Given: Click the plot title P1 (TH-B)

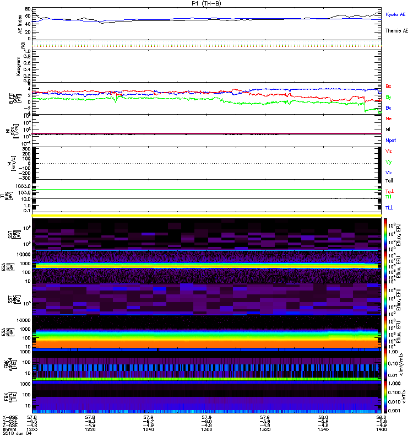Looking at the screenshot, I should 207,3.
